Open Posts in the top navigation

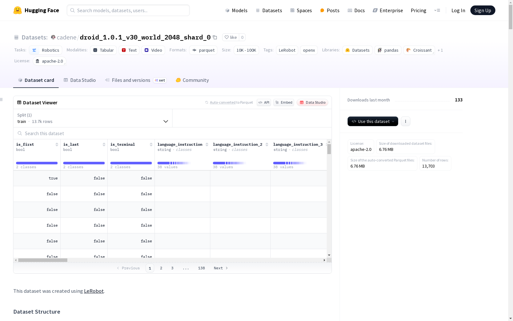(330, 10)
